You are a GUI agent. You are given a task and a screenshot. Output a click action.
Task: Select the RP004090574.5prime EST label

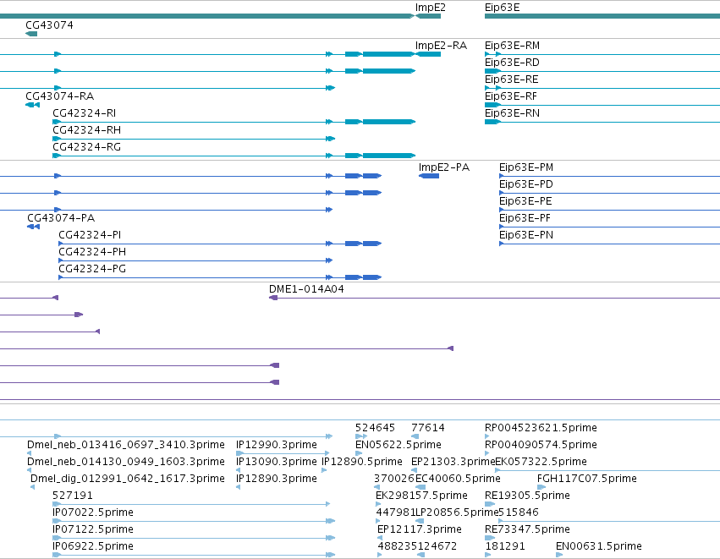click(x=541, y=445)
